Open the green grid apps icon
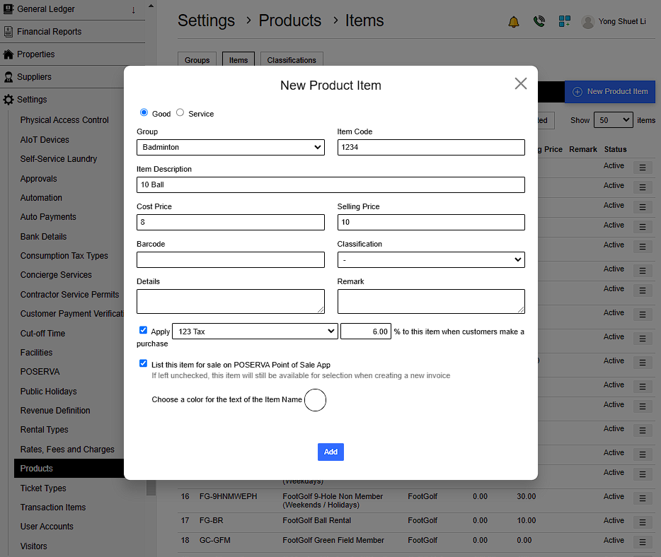The height and width of the screenshot is (557, 661). click(x=564, y=22)
